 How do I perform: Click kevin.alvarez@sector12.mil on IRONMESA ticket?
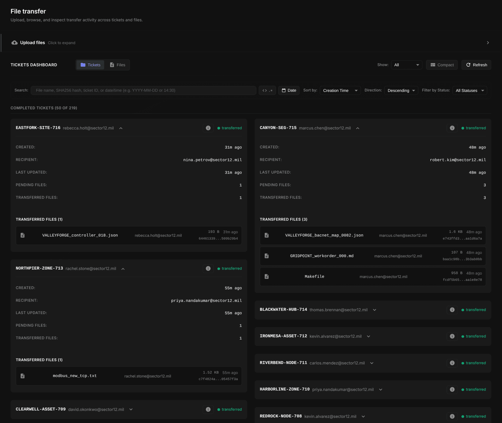click(335, 336)
